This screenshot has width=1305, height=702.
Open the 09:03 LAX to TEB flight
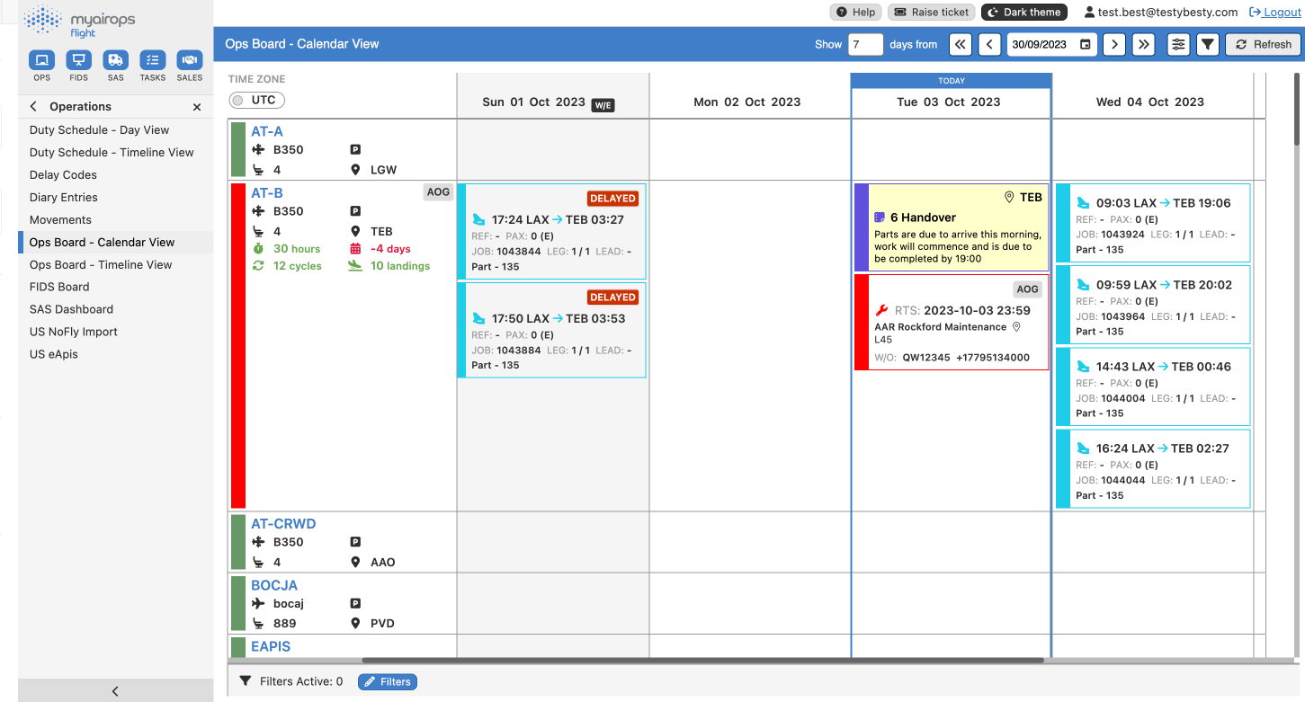tap(1153, 223)
